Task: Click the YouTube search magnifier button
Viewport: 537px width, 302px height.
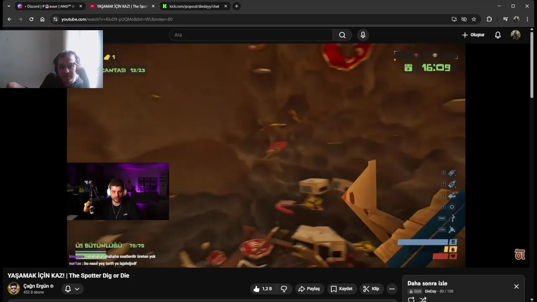Action: (x=342, y=35)
